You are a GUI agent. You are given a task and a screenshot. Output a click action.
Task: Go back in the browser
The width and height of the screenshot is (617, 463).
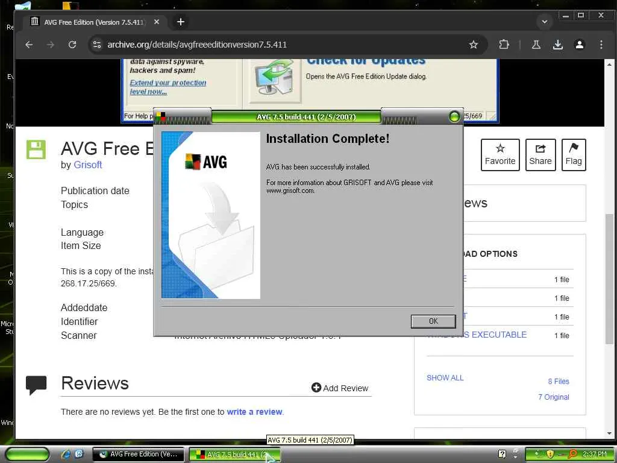[29, 45]
